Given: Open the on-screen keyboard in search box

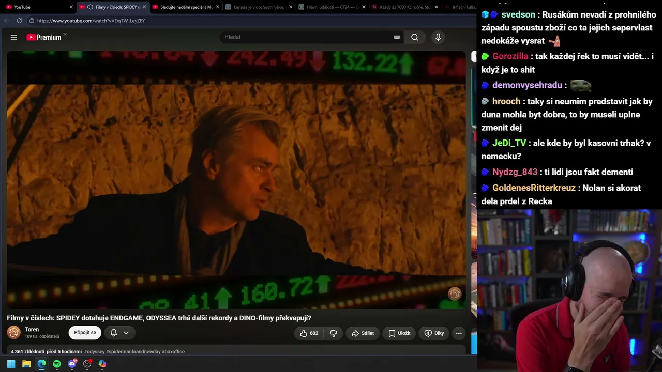Looking at the screenshot, I should (397, 37).
